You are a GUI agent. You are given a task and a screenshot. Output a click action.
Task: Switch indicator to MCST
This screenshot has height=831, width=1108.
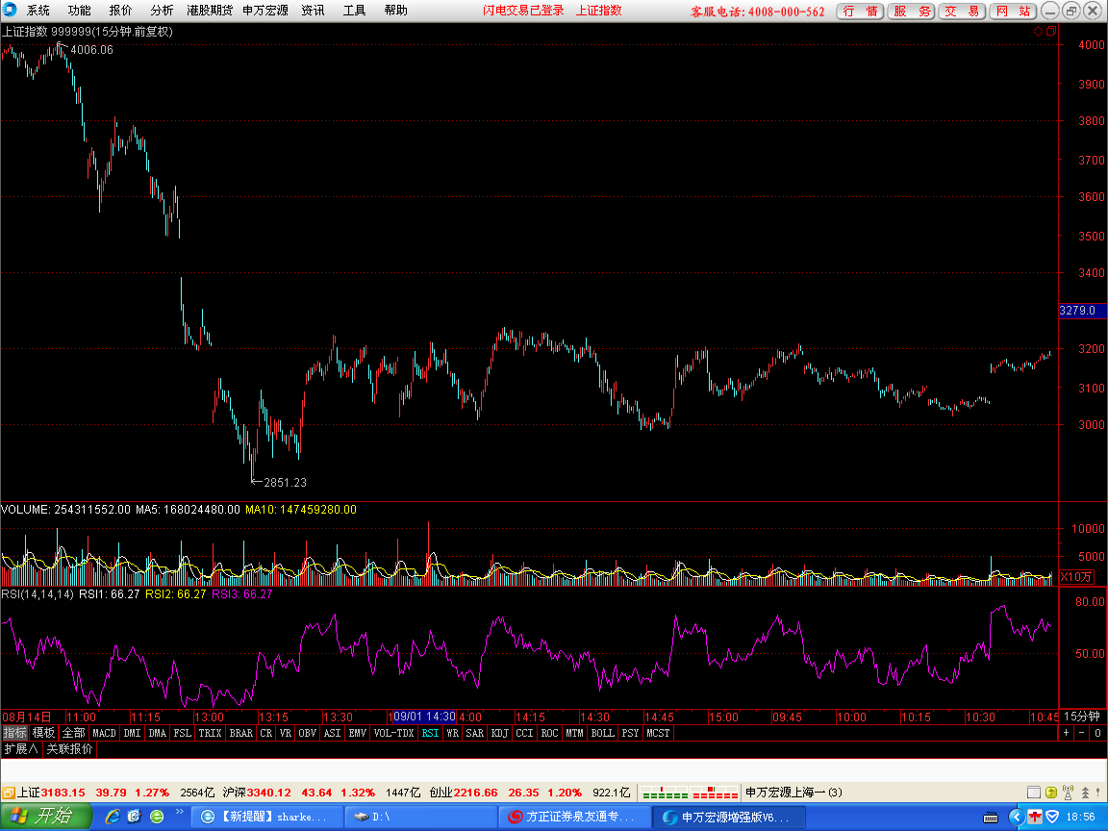click(x=658, y=733)
